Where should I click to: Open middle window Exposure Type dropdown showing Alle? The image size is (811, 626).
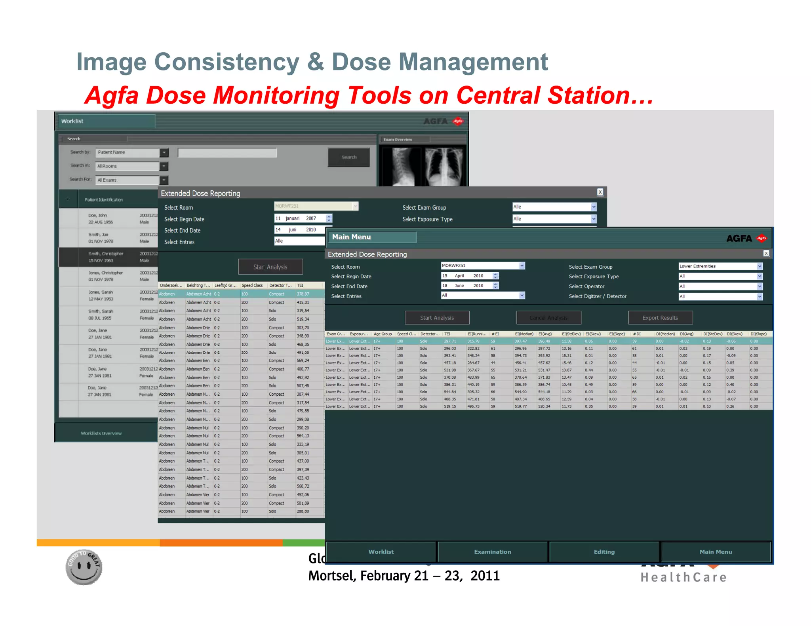point(554,219)
